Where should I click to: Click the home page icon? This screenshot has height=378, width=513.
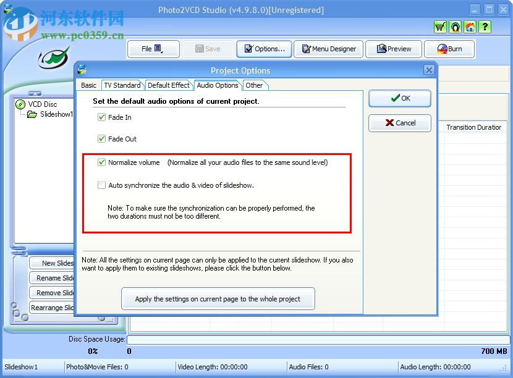click(x=470, y=27)
